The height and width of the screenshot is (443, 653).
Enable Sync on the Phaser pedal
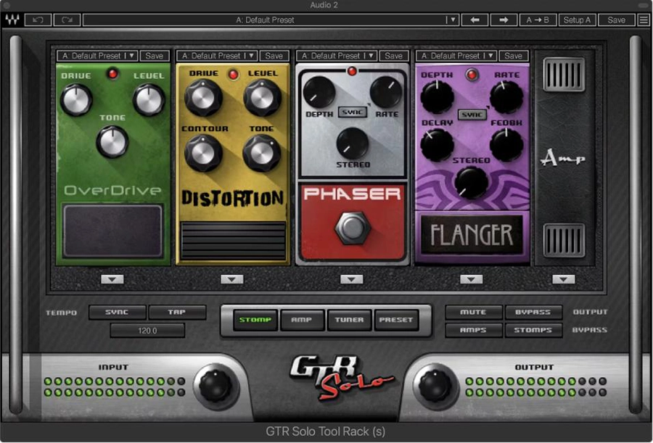coord(353,112)
